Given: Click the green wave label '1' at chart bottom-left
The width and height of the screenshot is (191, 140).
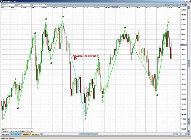Looking at the screenshot, I should tap(3, 124).
